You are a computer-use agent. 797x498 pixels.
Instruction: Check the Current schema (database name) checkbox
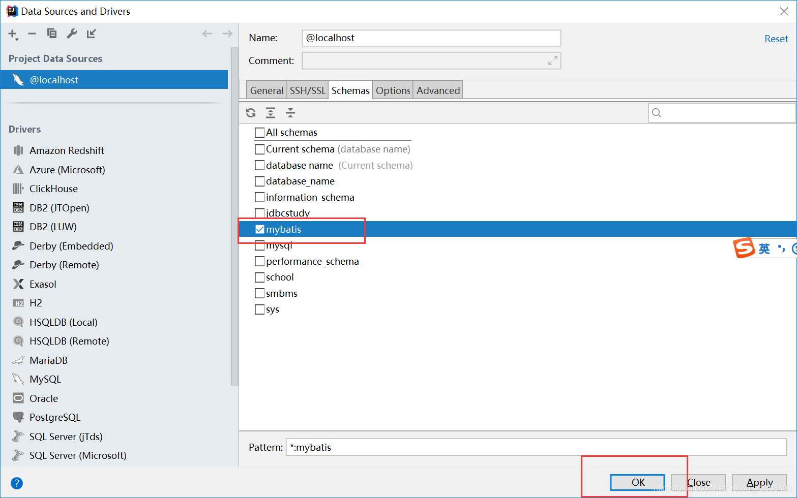pos(259,149)
